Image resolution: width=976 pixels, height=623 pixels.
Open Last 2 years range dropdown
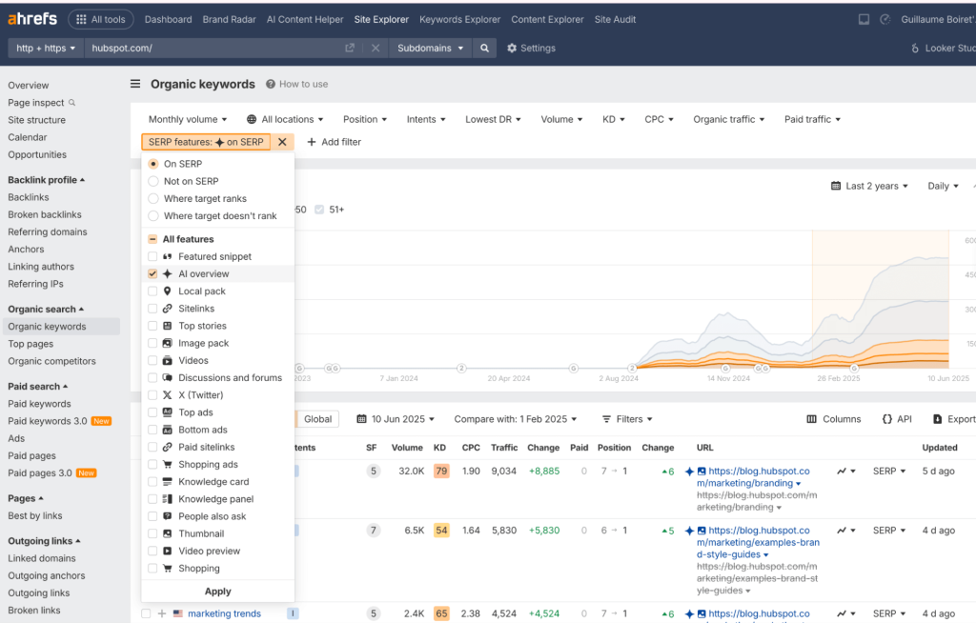click(x=870, y=186)
